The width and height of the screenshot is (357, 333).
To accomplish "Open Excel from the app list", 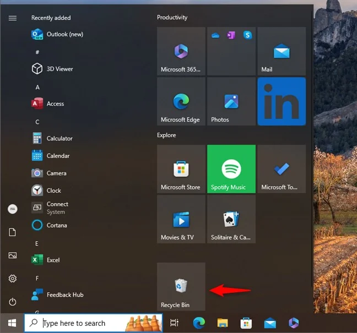I will pos(46,260).
